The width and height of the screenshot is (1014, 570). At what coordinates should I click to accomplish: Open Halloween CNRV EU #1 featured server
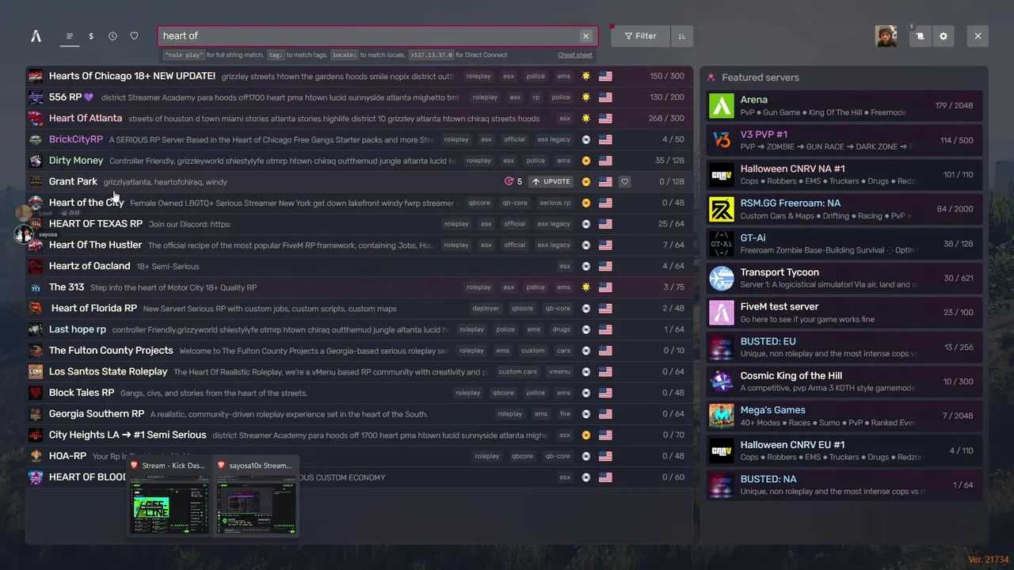point(844,450)
